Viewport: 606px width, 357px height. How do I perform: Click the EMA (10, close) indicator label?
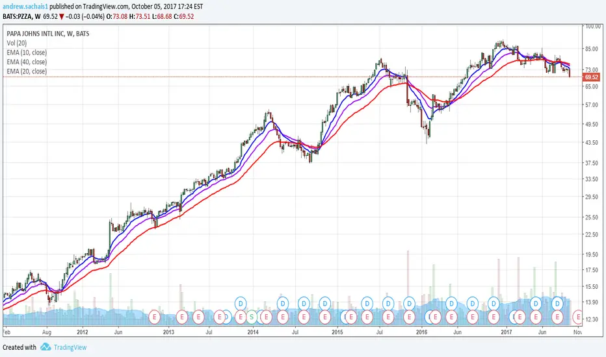point(27,53)
